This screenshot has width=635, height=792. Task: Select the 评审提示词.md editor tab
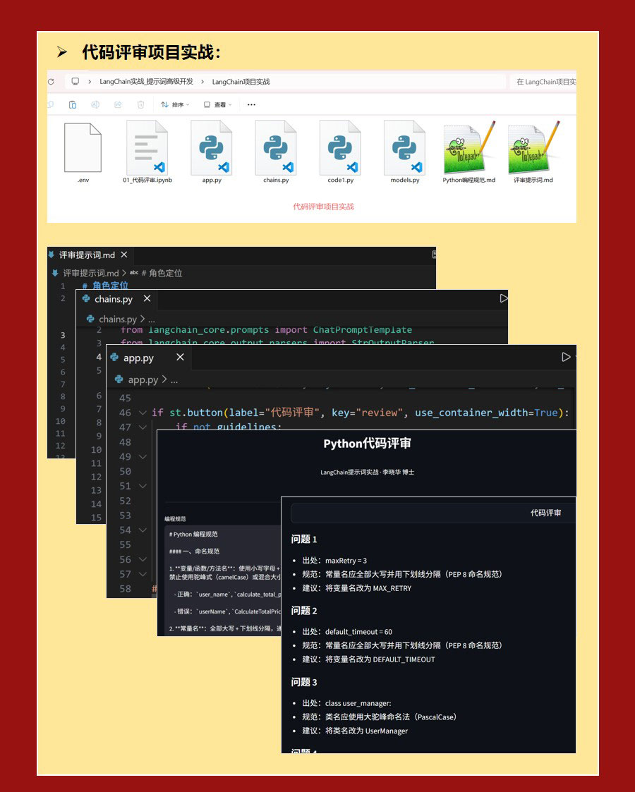click(86, 255)
